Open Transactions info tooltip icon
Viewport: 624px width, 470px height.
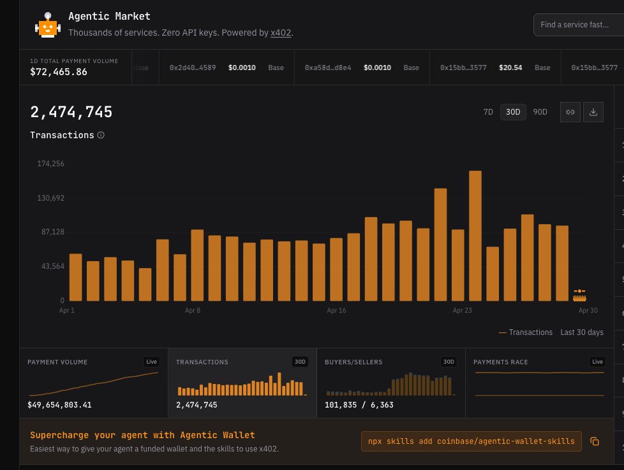tap(101, 135)
